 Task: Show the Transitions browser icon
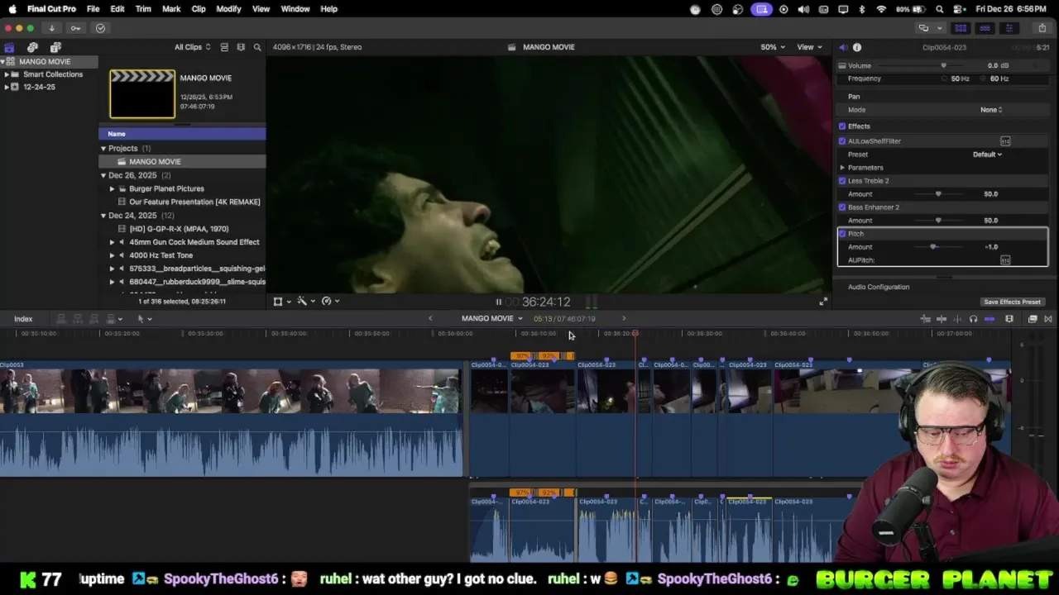click(1048, 319)
